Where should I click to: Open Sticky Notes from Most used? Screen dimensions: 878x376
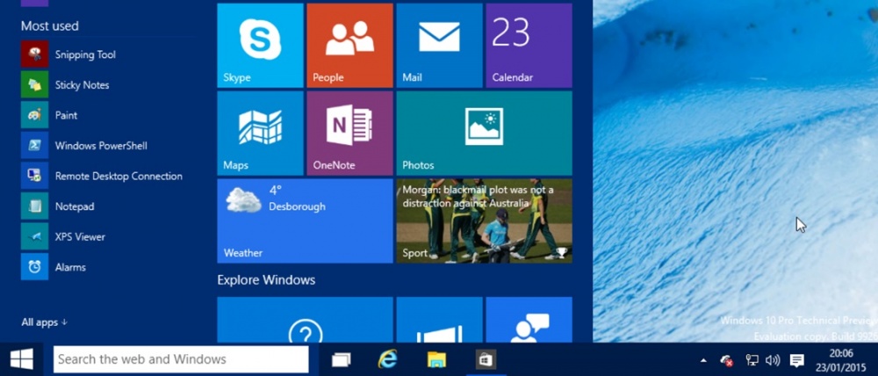point(82,85)
